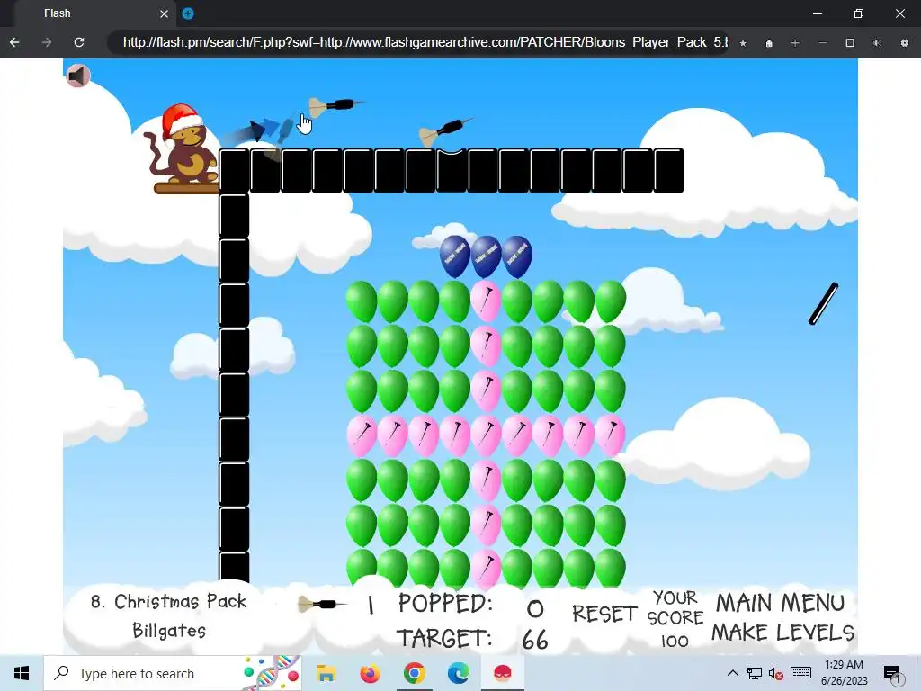Open MAKE LEVELS editor
This screenshot has width=921, height=691.
783,633
